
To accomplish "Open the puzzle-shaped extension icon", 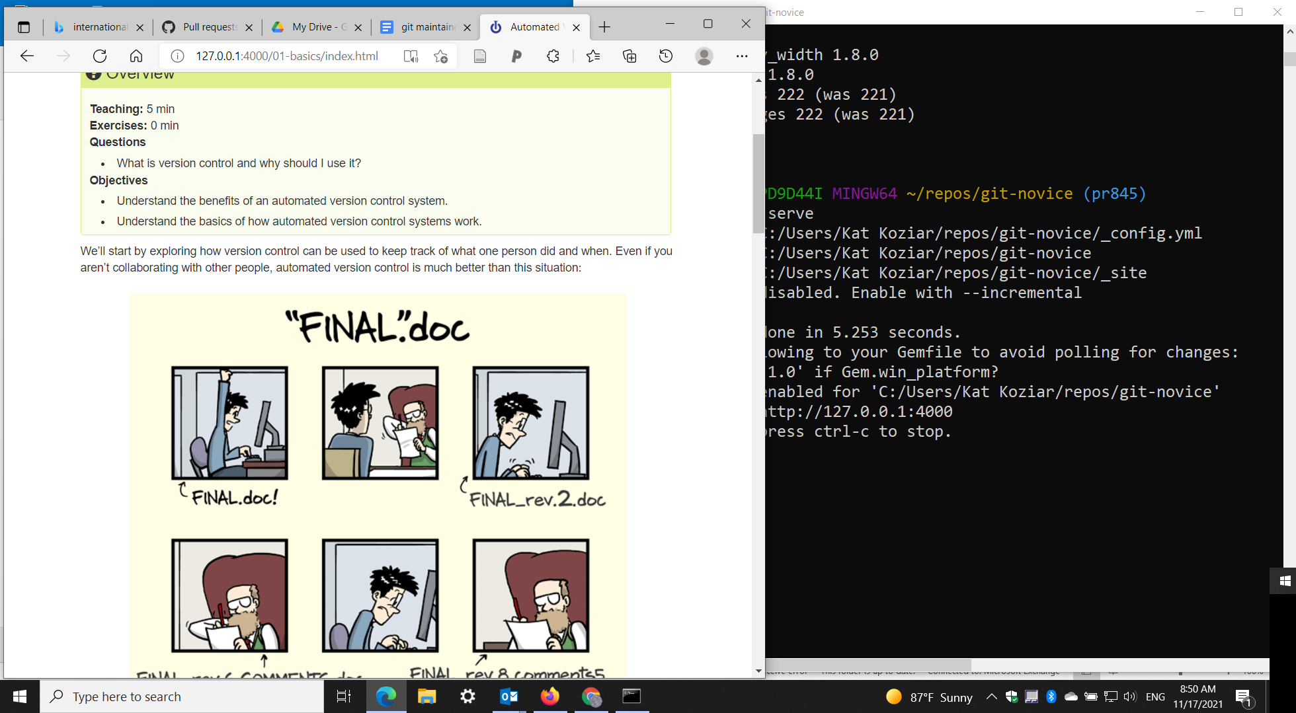I will [553, 56].
